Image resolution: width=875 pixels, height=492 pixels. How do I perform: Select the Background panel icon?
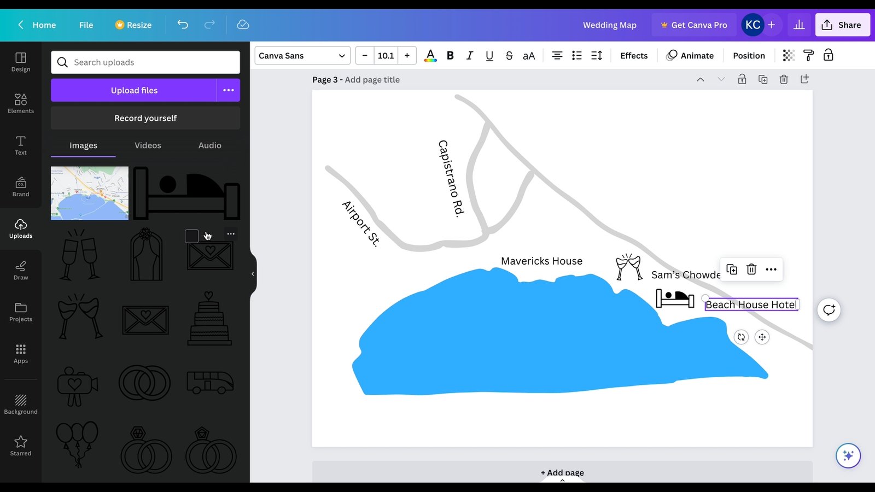20,403
